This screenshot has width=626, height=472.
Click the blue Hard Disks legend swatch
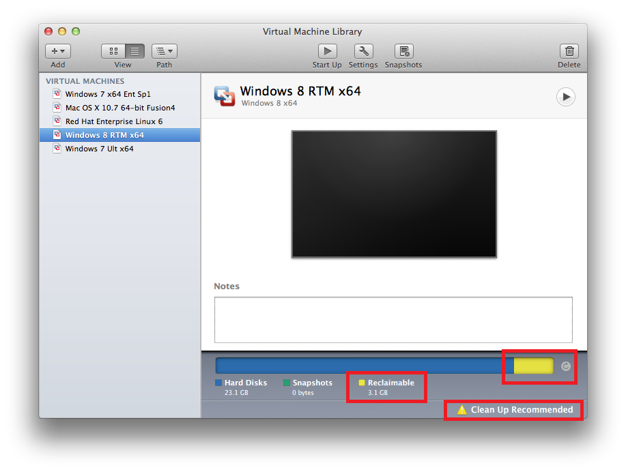[218, 383]
